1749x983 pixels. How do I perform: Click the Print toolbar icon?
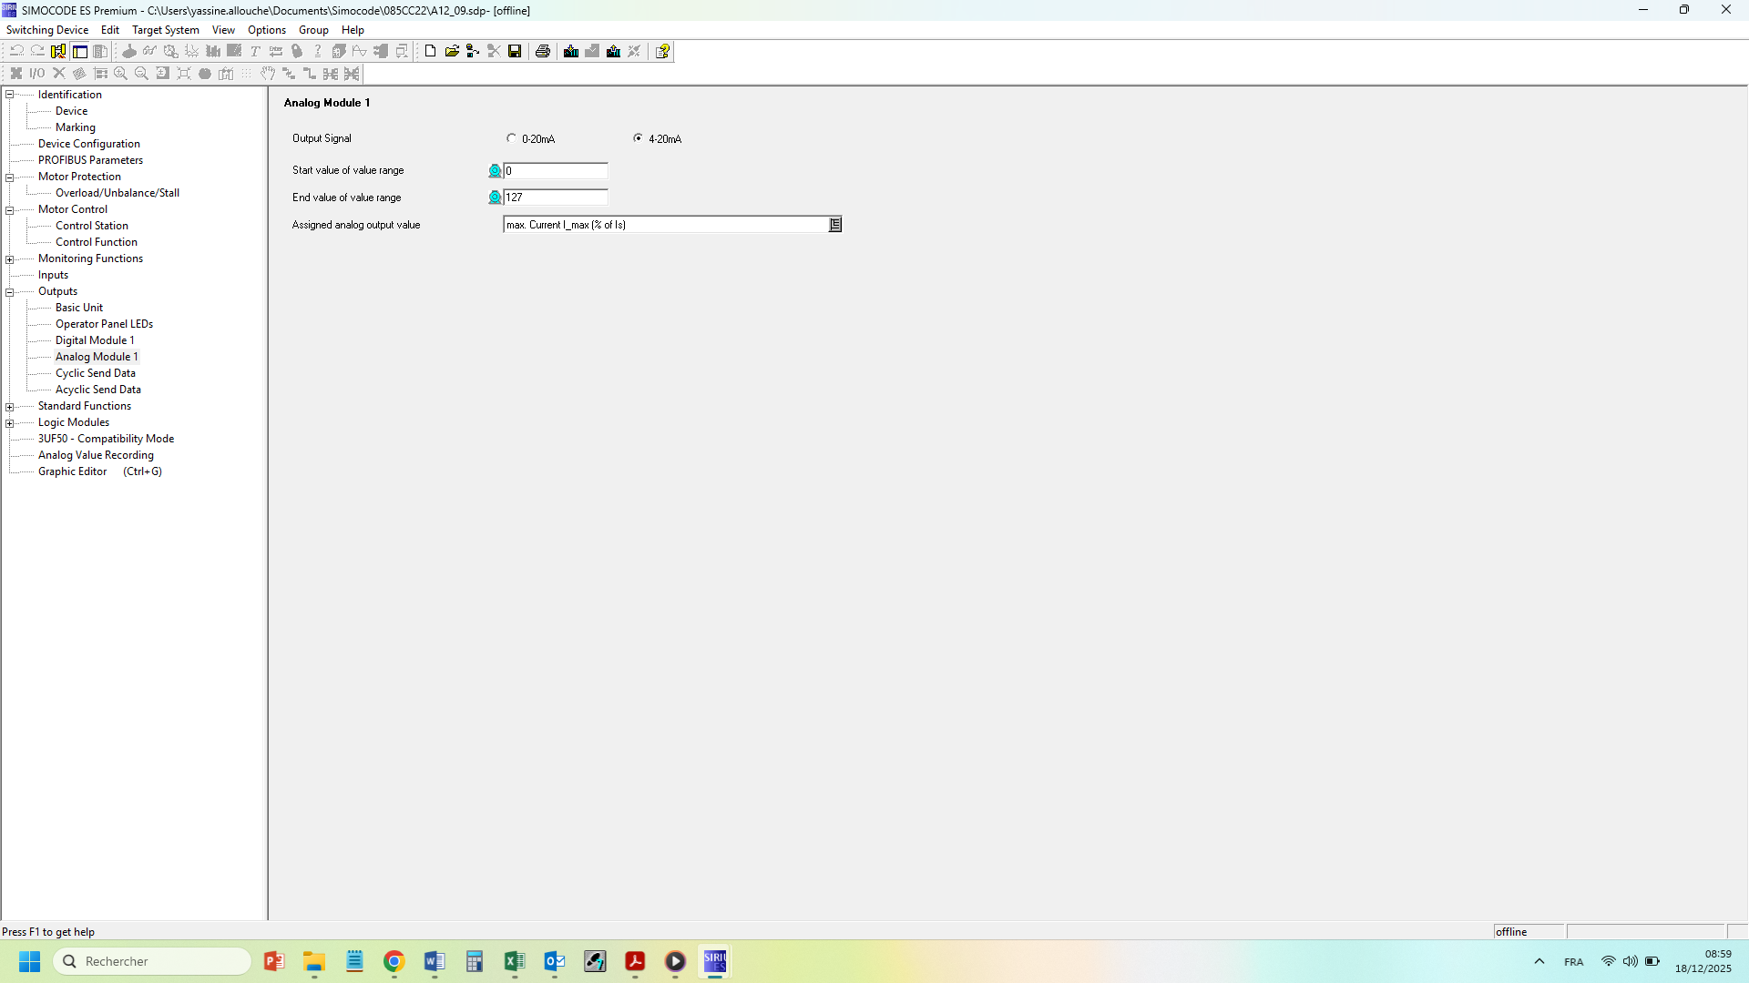(543, 51)
